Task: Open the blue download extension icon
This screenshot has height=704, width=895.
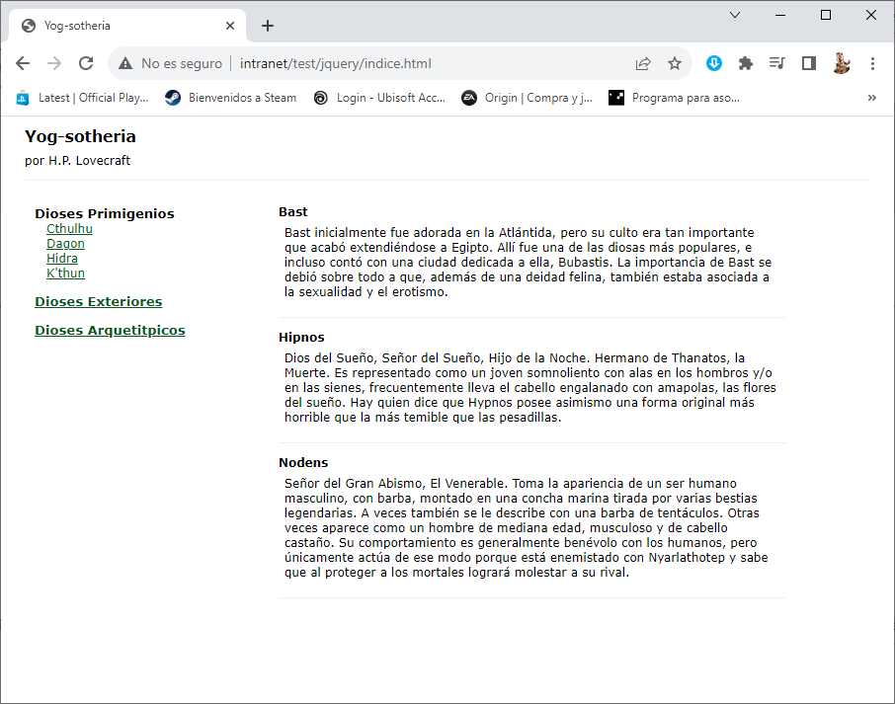Action: point(714,63)
